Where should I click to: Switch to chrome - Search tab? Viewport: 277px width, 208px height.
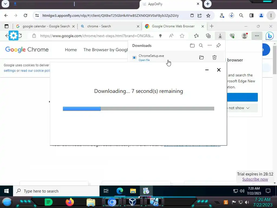tap(110, 26)
